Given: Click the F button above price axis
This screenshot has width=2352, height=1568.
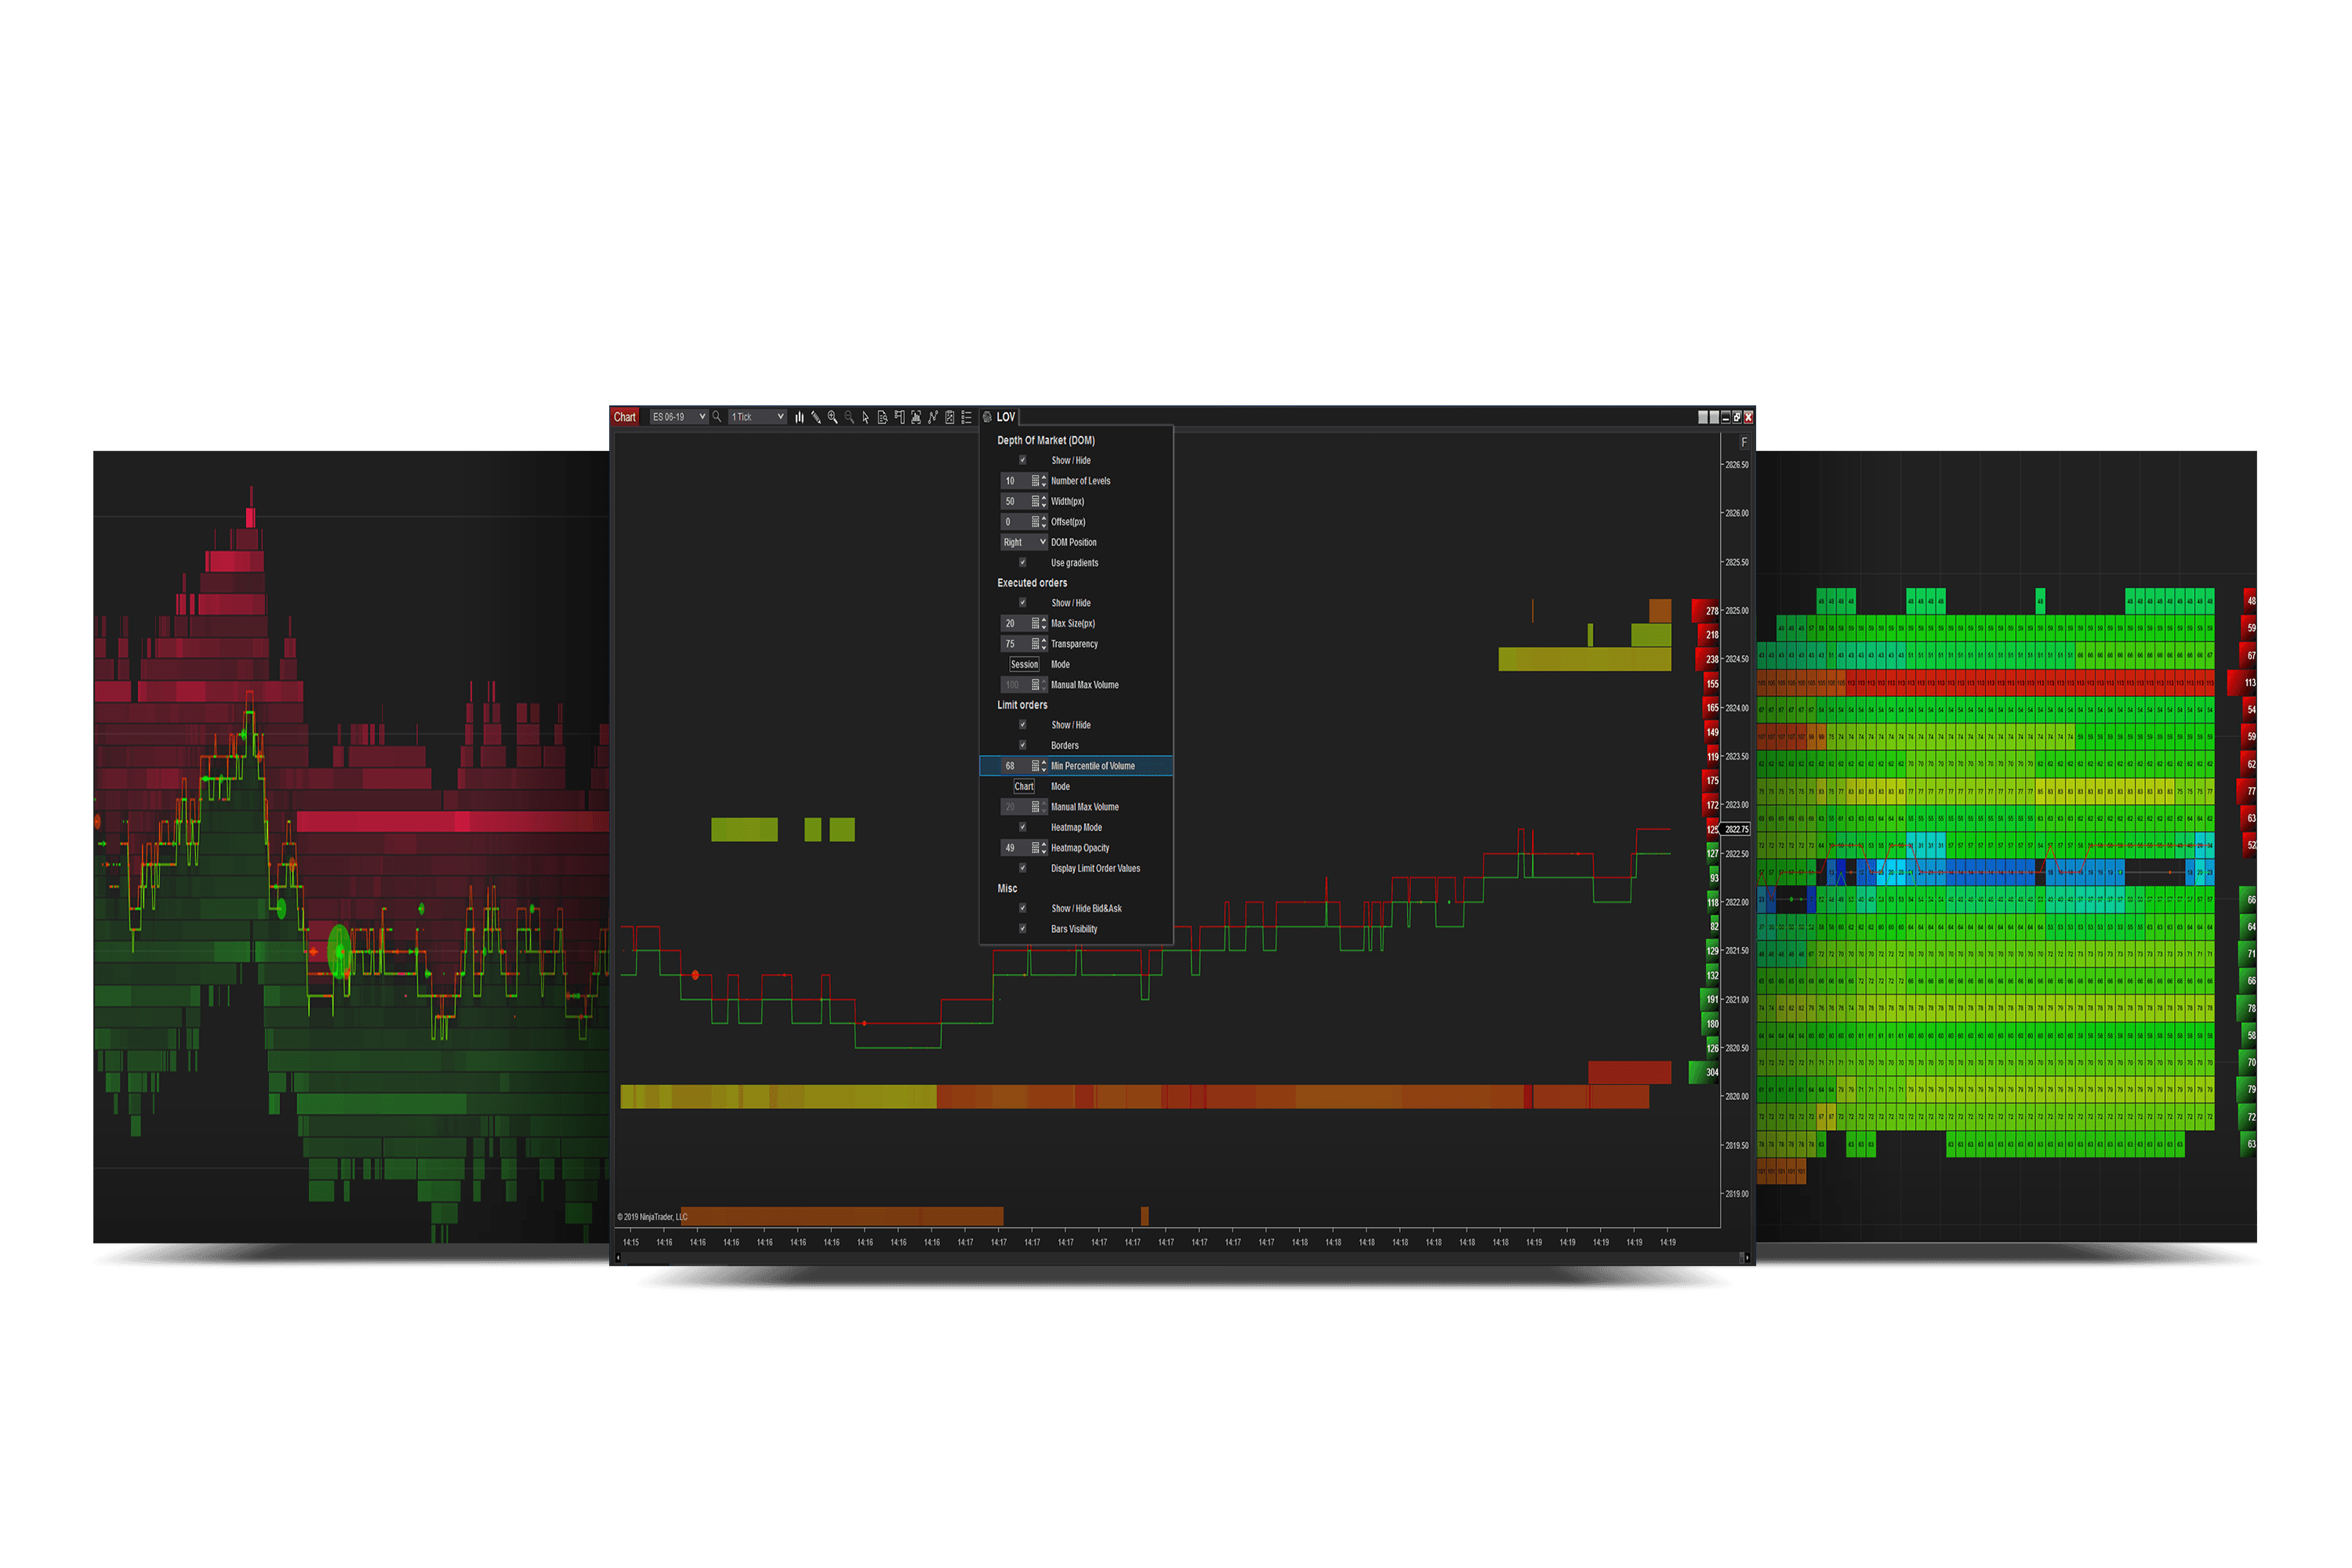Looking at the screenshot, I should [x=1744, y=442].
